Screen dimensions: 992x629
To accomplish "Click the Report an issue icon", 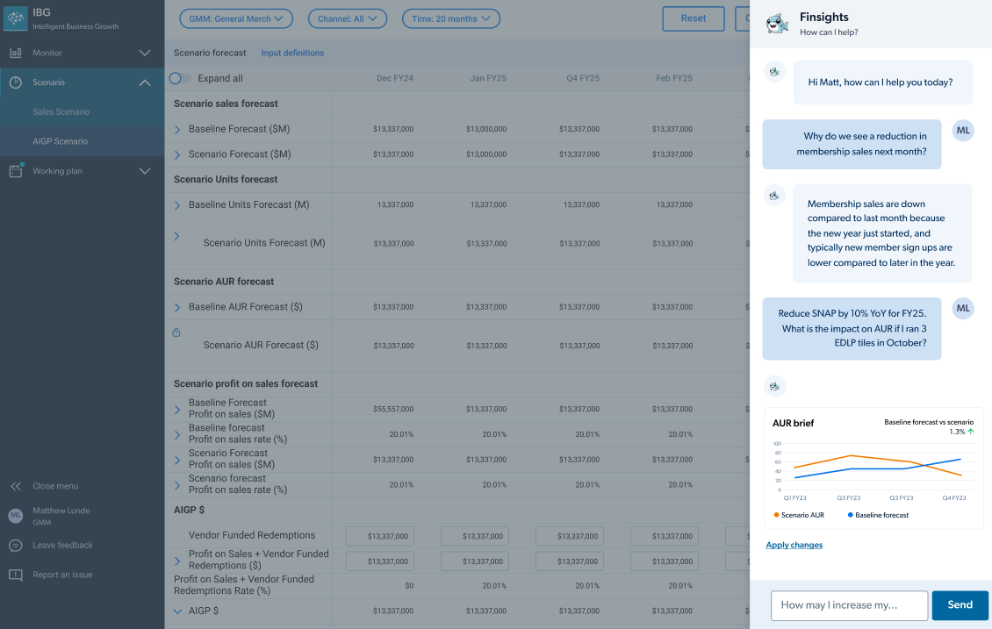I will click(x=15, y=575).
